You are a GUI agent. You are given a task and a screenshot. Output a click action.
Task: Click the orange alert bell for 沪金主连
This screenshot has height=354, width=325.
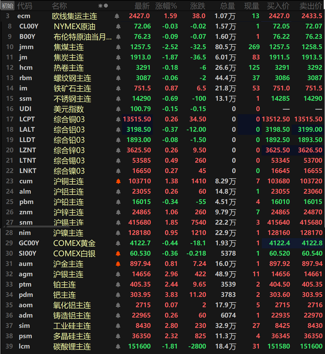118,264
